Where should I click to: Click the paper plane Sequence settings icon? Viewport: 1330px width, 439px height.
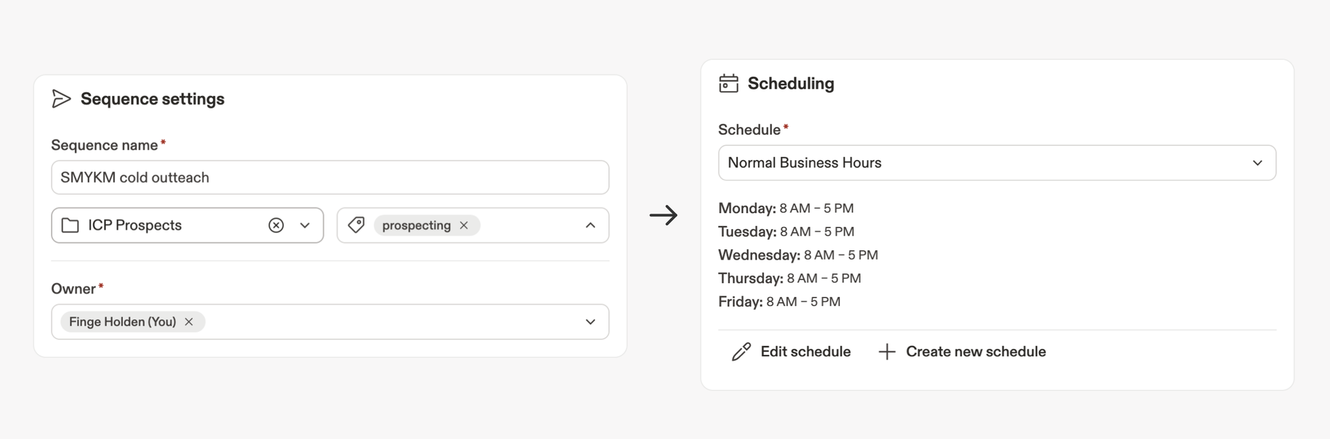pyautogui.click(x=61, y=99)
